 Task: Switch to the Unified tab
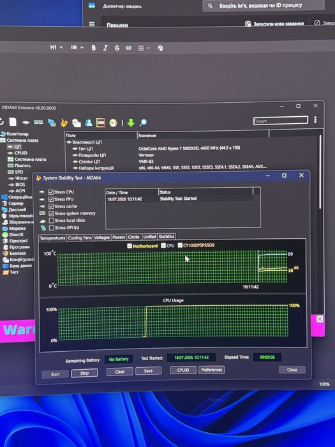click(x=149, y=237)
